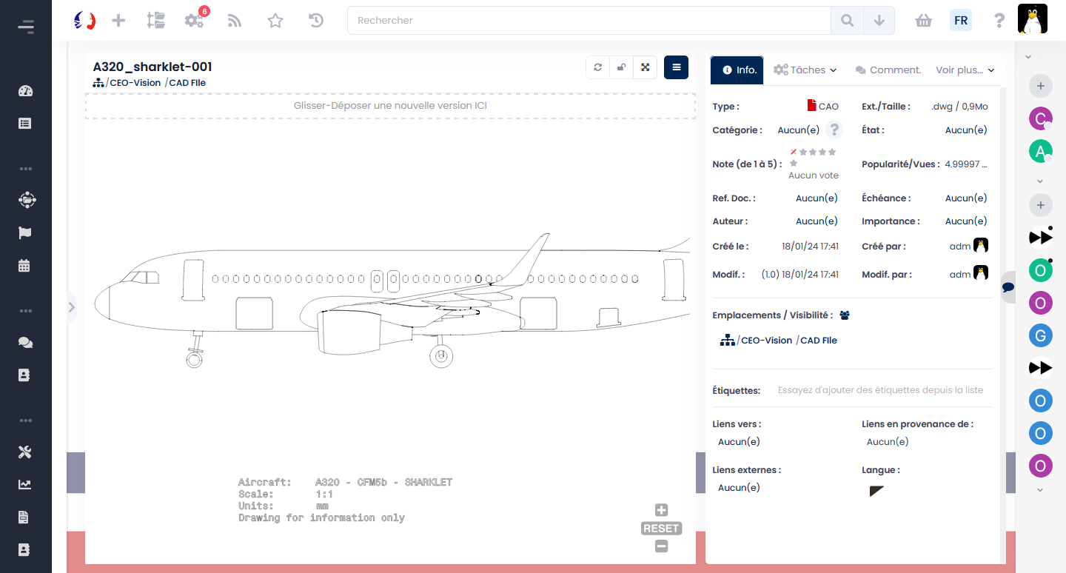Toggle the left sidebar hamburger menu
Screen dimensions: 1066x573
click(26, 27)
